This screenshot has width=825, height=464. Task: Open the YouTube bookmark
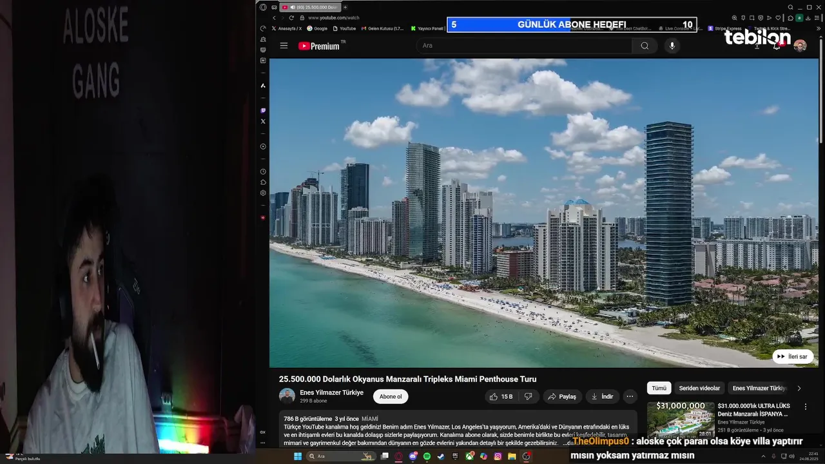click(344, 28)
